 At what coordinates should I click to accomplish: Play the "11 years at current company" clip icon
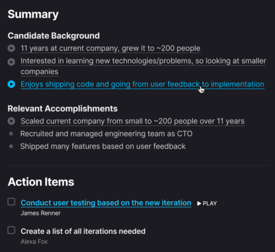(11, 49)
